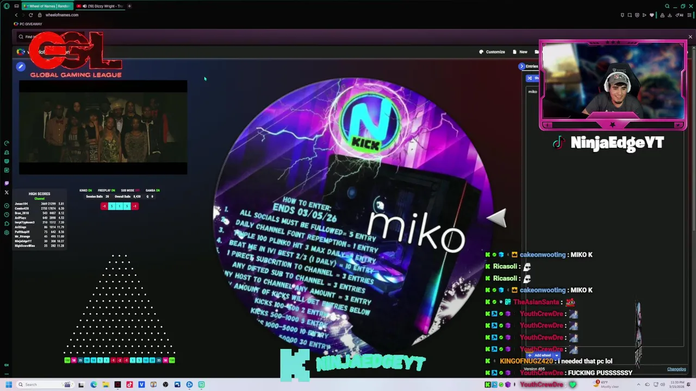Viewport: 696px width, 391px height.
Task: Switch to the Wheel of Names browser tab
Action: point(46,6)
